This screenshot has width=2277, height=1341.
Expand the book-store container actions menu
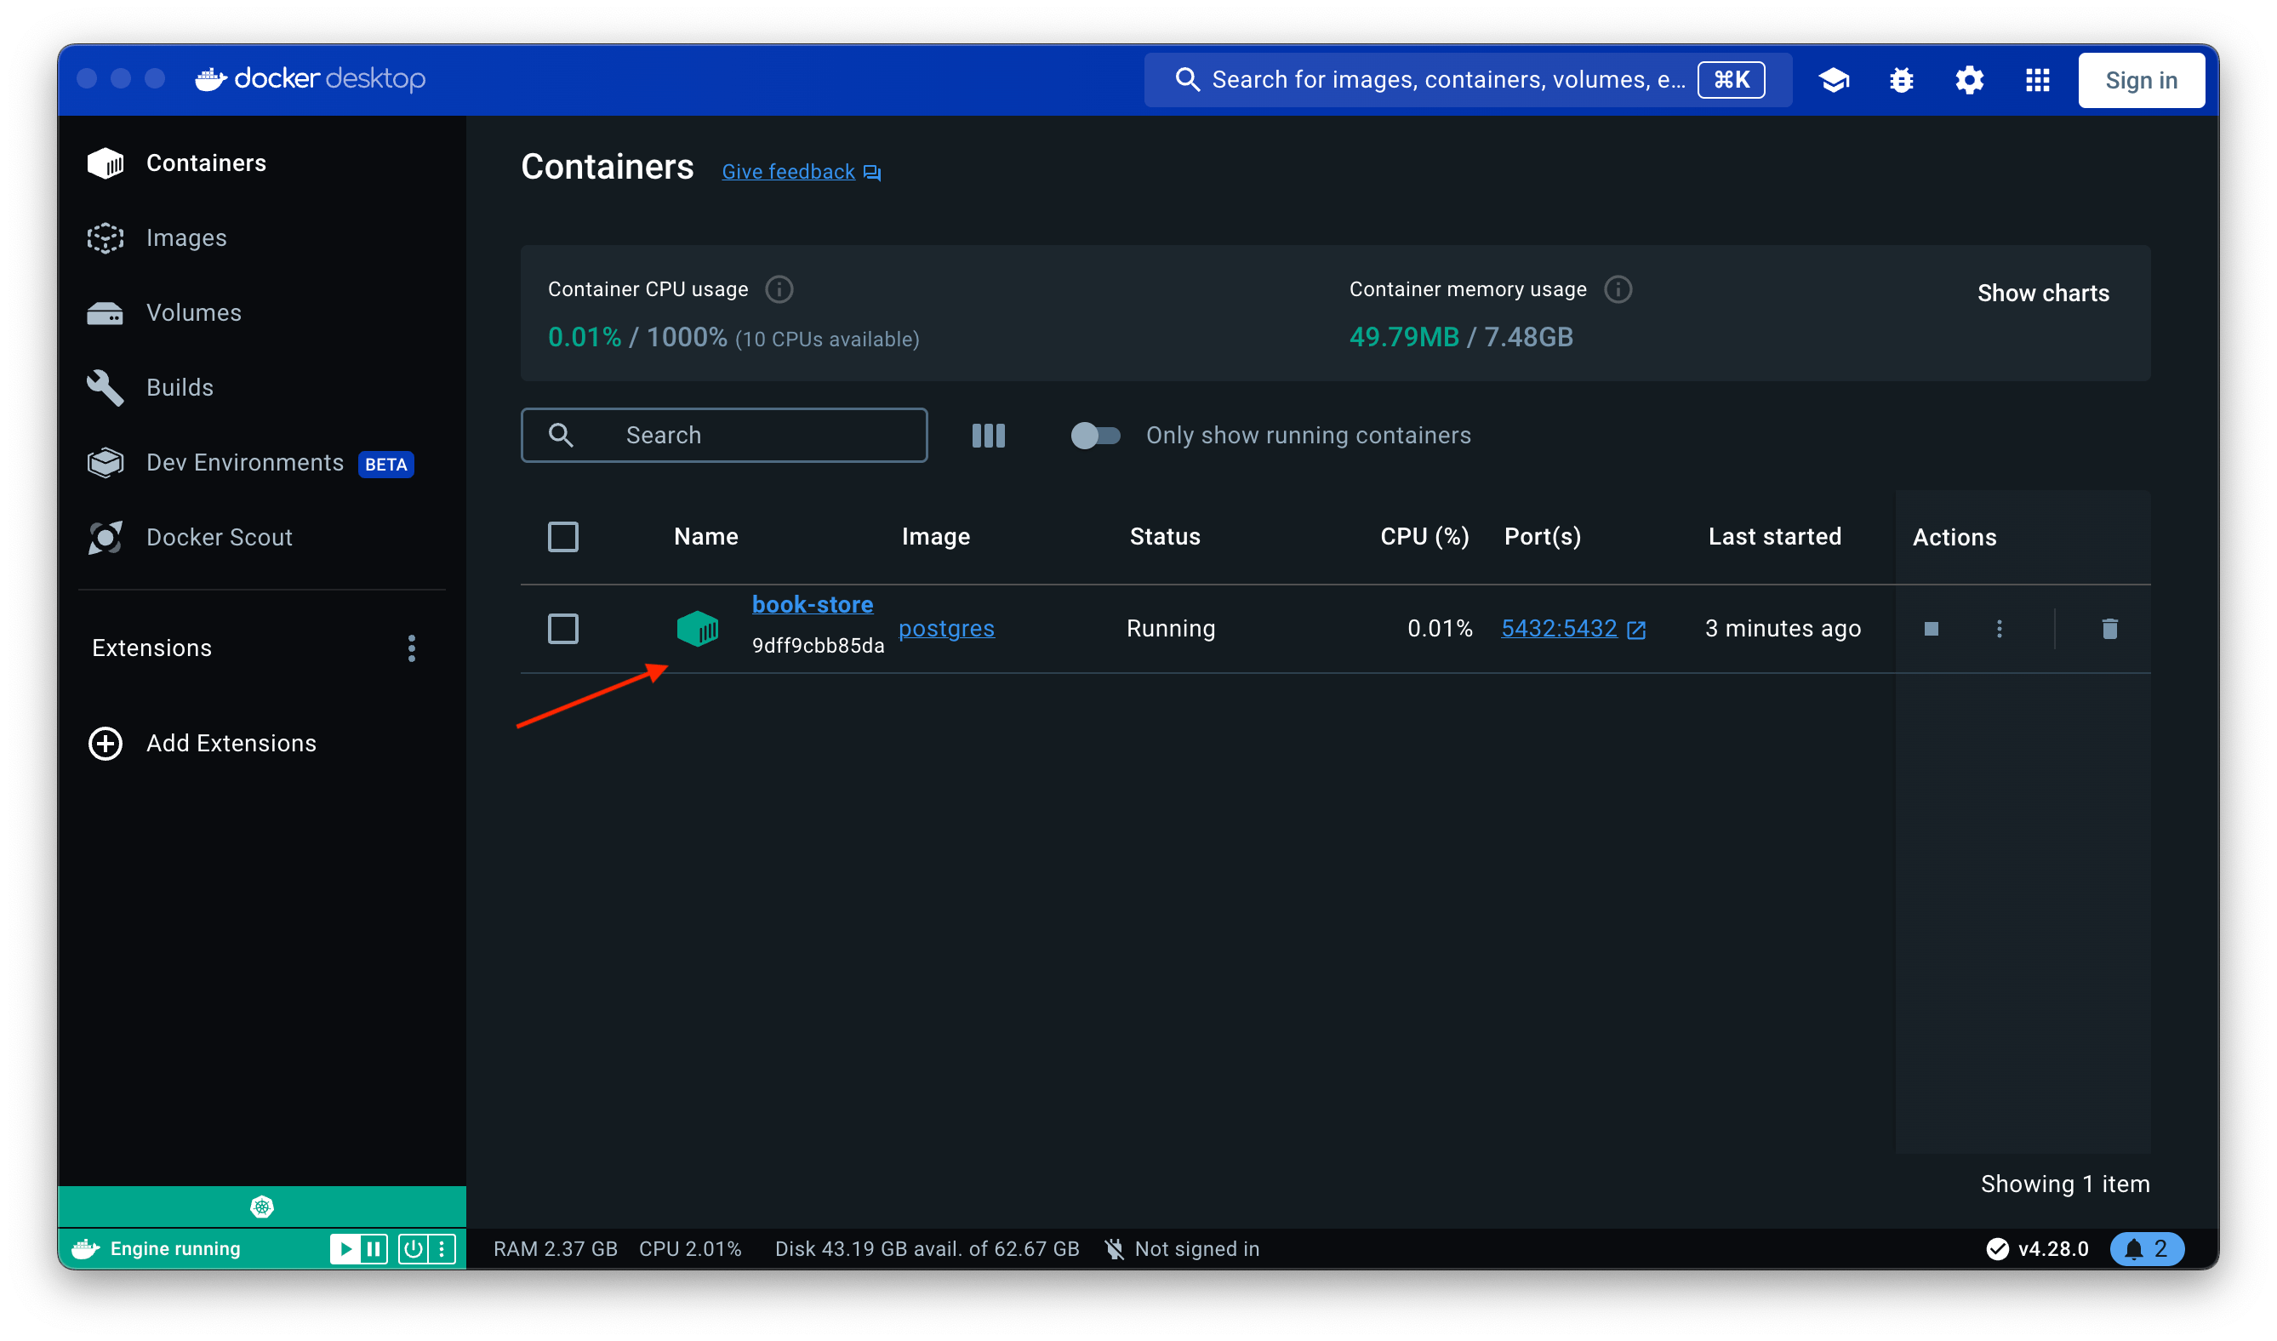2000,627
